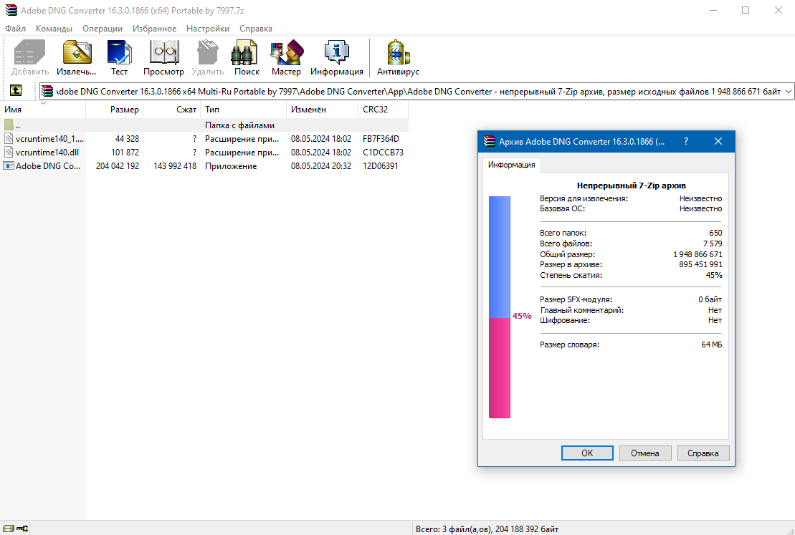This screenshot has height=535, width=795.
Task: Click the Справка button in dialog
Action: (x=703, y=453)
